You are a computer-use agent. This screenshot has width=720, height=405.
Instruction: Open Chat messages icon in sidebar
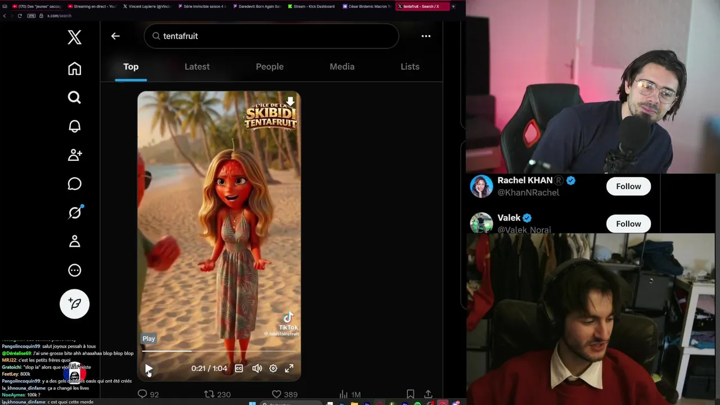pos(74,184)
